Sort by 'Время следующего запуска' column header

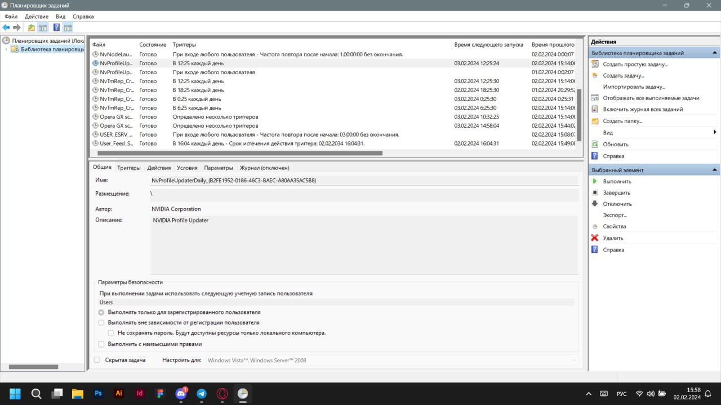coord(490,44)
